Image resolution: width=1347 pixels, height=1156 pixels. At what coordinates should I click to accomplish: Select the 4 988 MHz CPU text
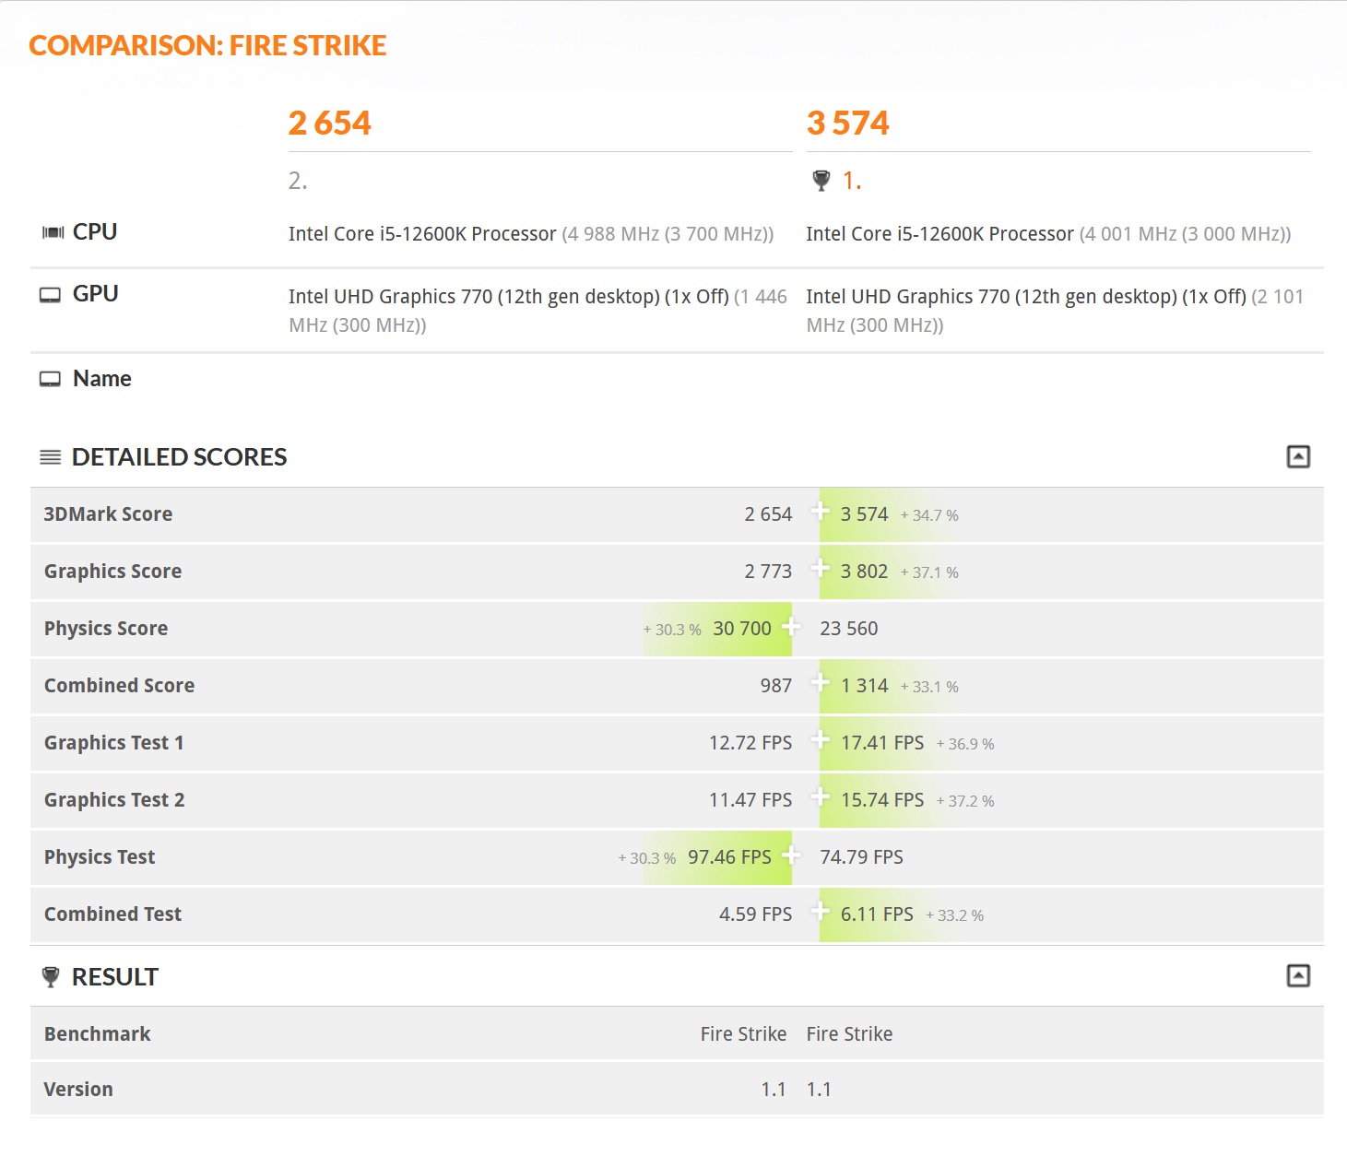click(668, 234)
